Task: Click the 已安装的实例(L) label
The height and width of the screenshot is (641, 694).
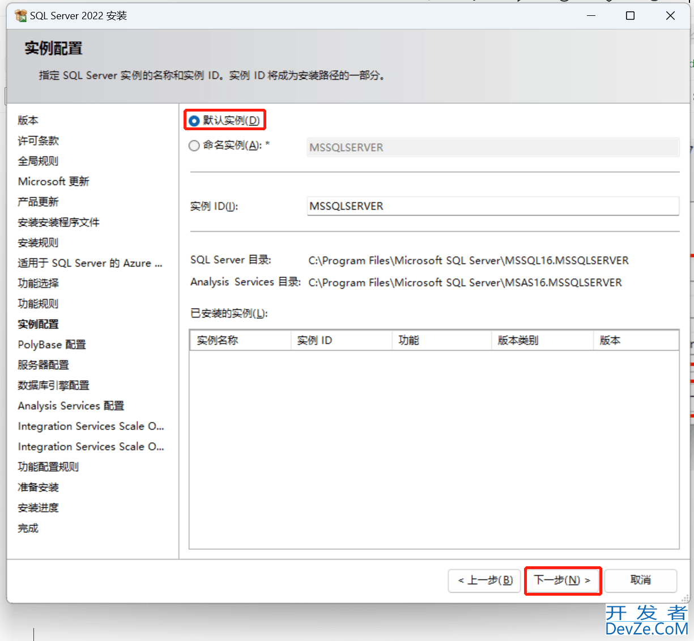Action: point(229,313)
